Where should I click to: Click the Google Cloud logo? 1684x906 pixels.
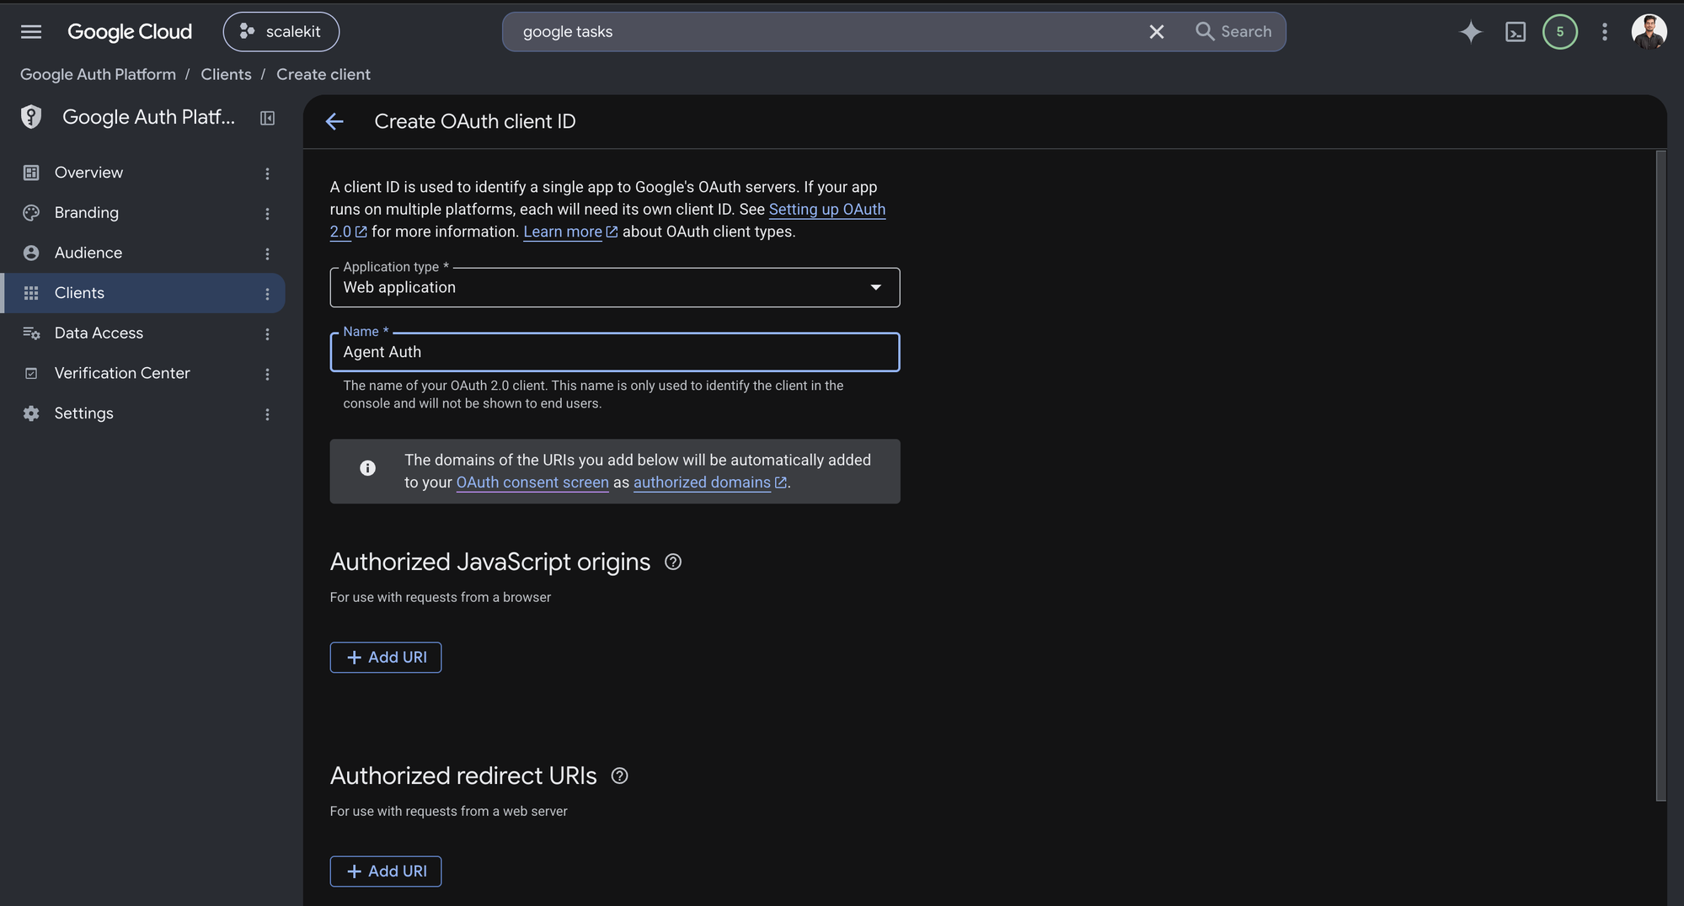click(x=130, y=32)
